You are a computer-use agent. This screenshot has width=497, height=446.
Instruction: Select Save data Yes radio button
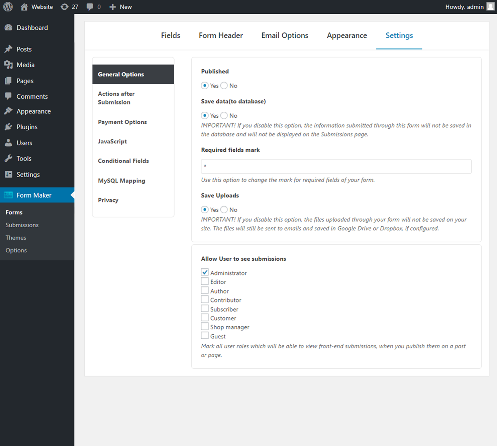pos(205,115)
